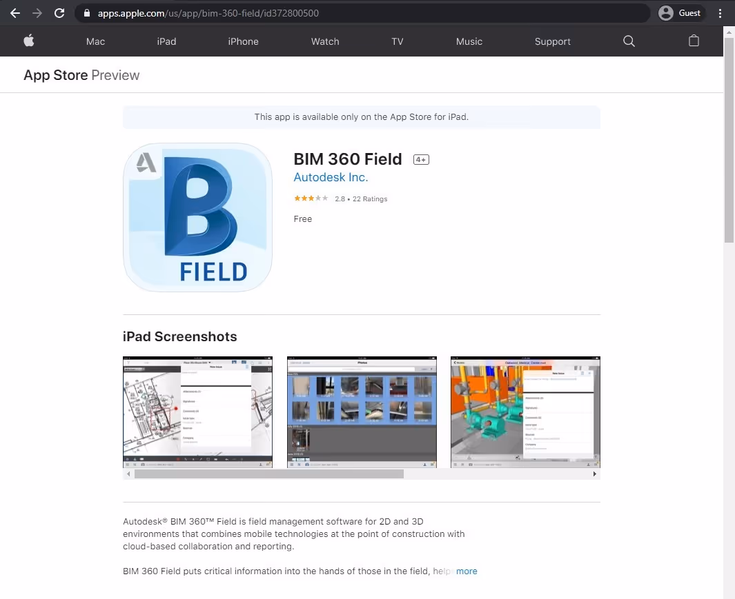The height and width of the screenshot is (599, 735).
Task: Open the Photos grid screenshot thumbnail
Action: 362,412
